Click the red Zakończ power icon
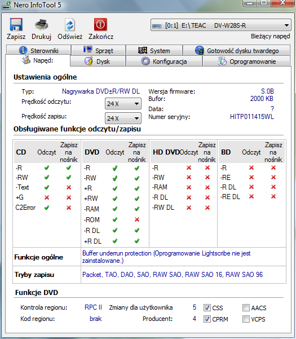Screen dimensions: 296x339 100,24
